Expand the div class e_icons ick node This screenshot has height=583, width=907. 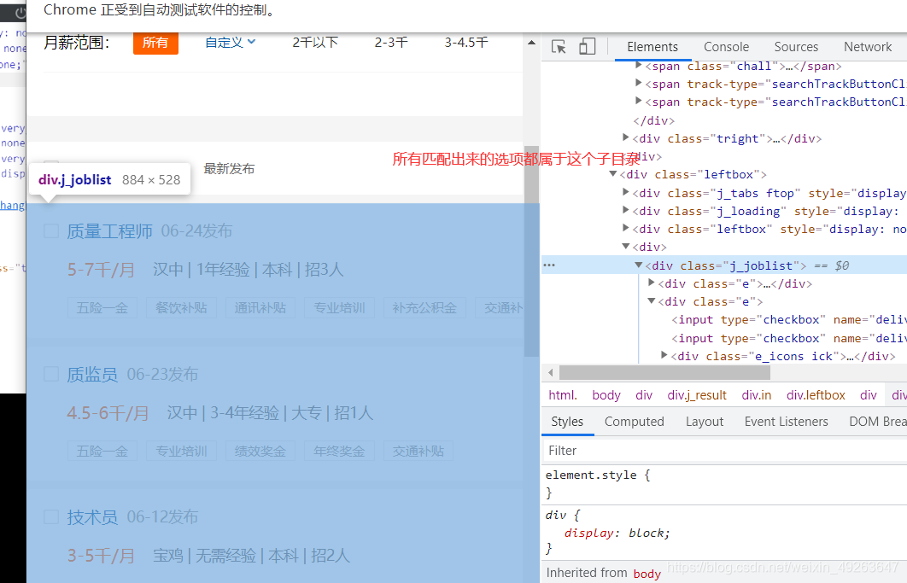(664, 355)
